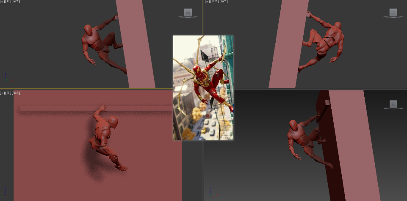The width and height of the screenshot is (407, 201).
Task: Open the [+] menu of the top-right viewport
Action: pos(207,1)
